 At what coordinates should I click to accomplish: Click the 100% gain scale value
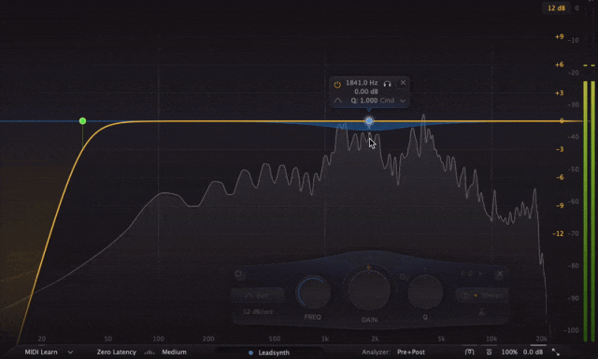509,352
